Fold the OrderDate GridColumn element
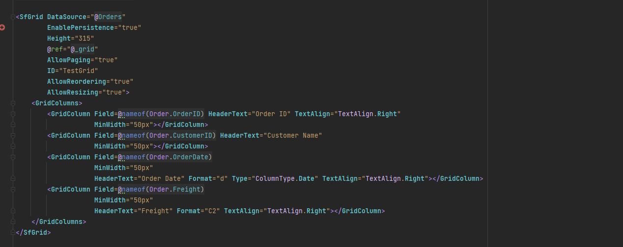This screenshot has height=247, width=623. click(13, 157)
